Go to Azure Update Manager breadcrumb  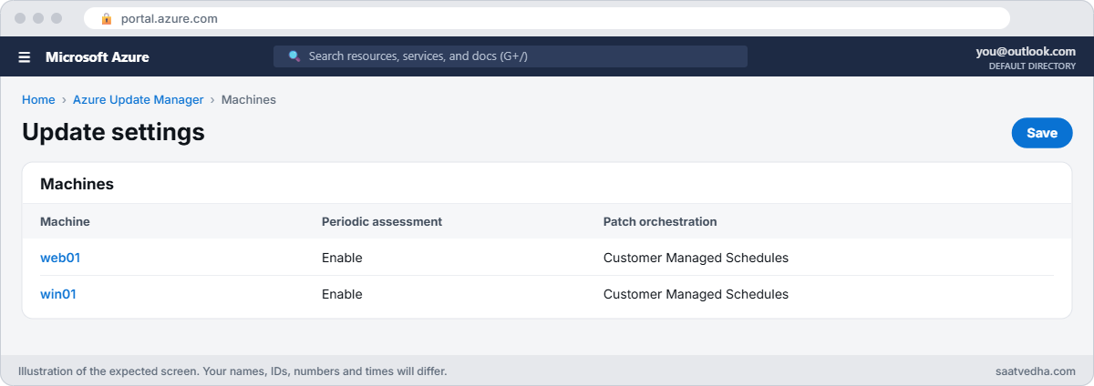(x=139, y=99)
